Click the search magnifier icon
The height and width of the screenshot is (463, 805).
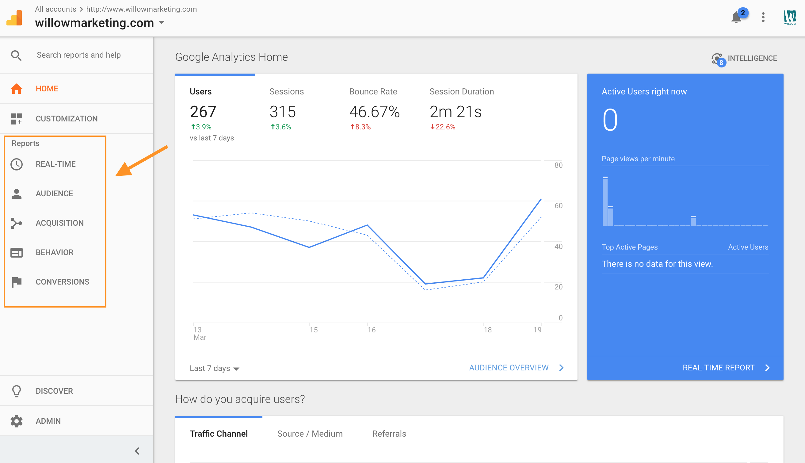[x=16, y=55]
